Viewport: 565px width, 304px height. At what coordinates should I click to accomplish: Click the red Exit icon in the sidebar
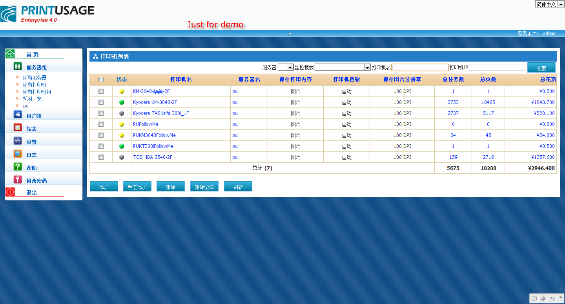pos(10,192)
